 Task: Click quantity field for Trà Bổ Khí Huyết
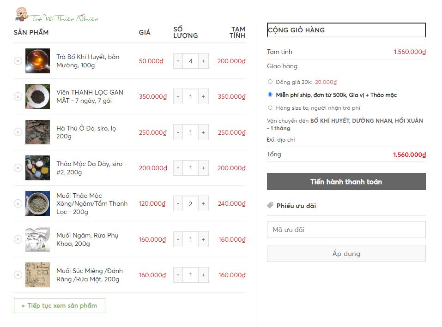point(191,61)
